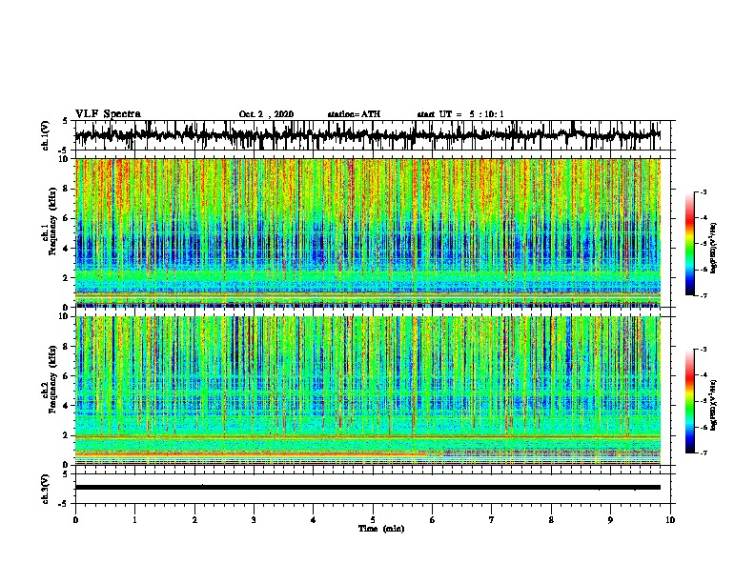Click the color scale bar beside ch.1 spectrogram
This screenshot has height=583, width=755.
689,244
